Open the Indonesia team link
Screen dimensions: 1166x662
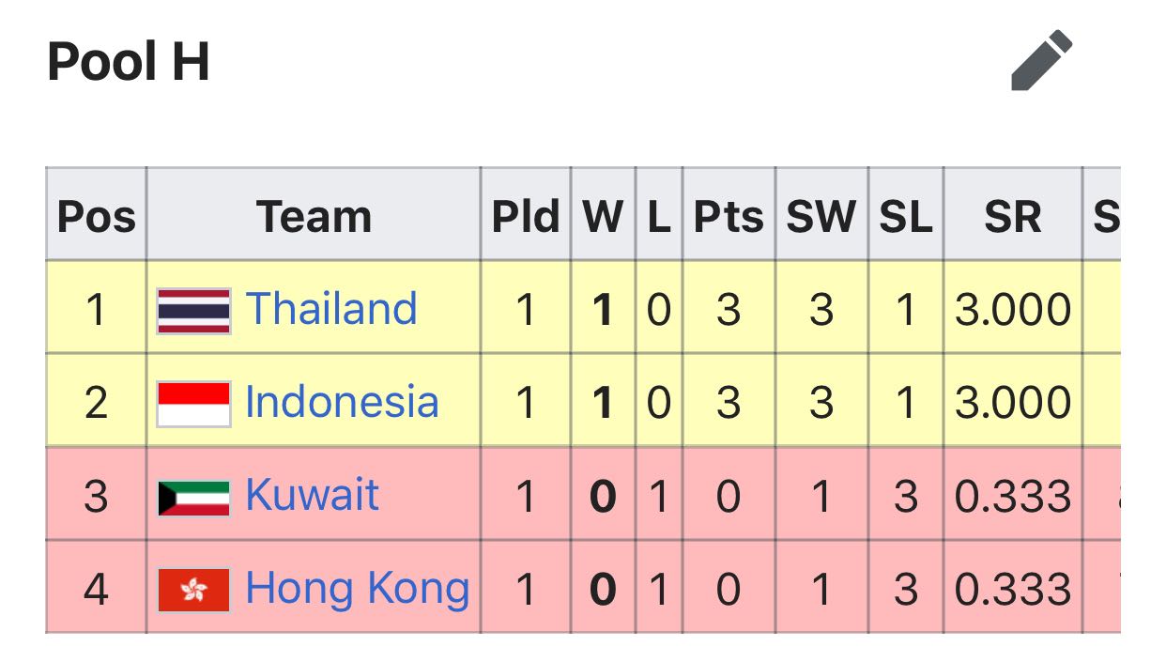pyautogui.click(x=342, y=402)
